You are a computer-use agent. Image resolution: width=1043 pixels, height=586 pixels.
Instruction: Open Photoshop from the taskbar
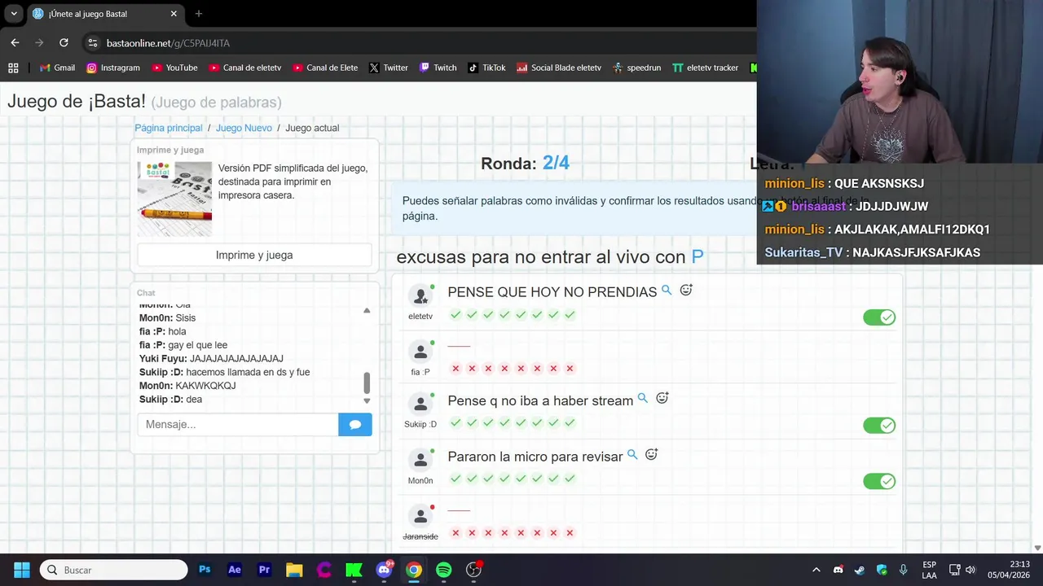pyautogui.click(x=205, y=570)
